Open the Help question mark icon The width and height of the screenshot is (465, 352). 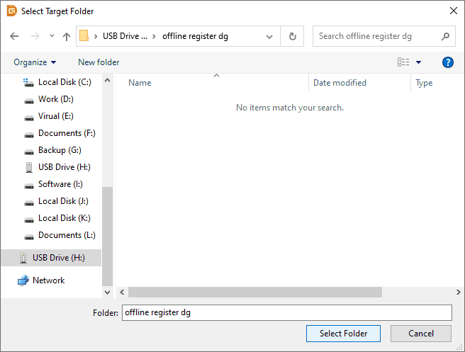447,62
